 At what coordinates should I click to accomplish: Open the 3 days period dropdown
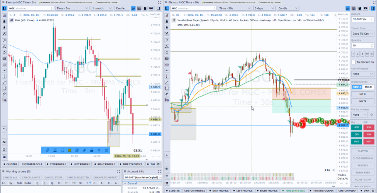click(264, 8)
